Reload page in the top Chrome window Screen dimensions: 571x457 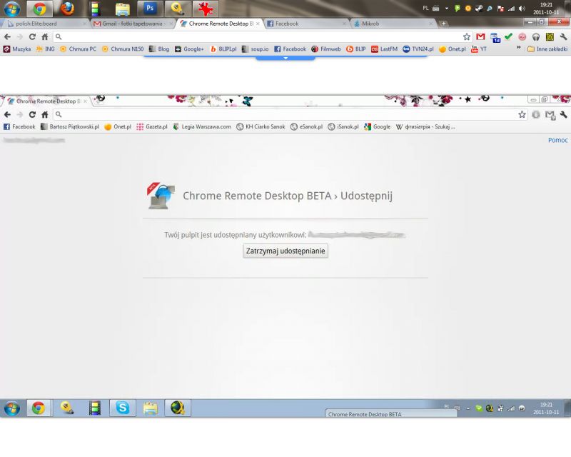[32, 36]
